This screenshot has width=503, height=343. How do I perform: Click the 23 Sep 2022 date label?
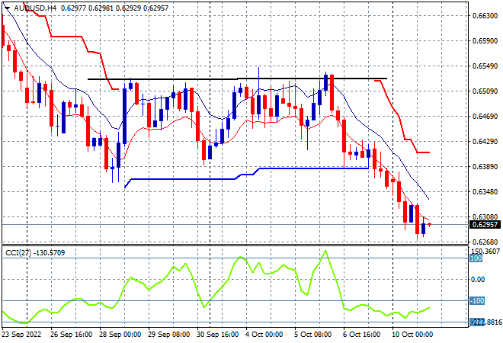pos(22,335)
